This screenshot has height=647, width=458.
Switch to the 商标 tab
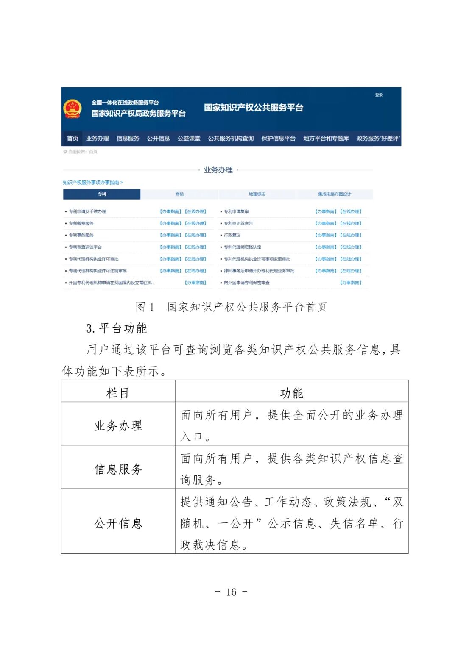180,193
